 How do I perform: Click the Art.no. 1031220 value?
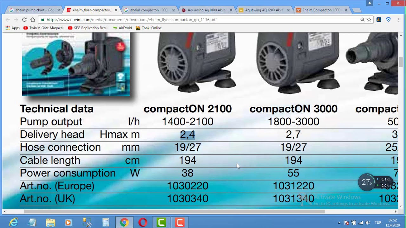[293, 186]
